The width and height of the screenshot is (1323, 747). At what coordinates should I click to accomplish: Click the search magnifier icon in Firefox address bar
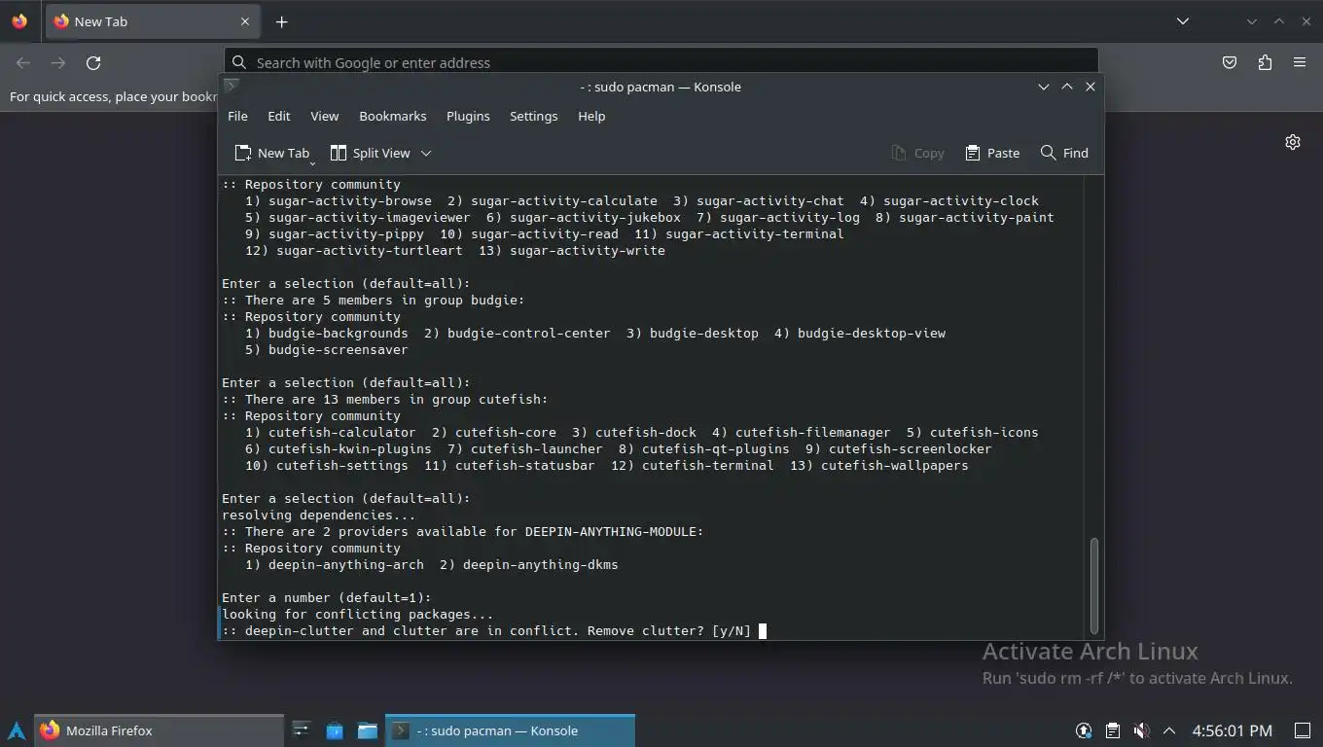239,62
